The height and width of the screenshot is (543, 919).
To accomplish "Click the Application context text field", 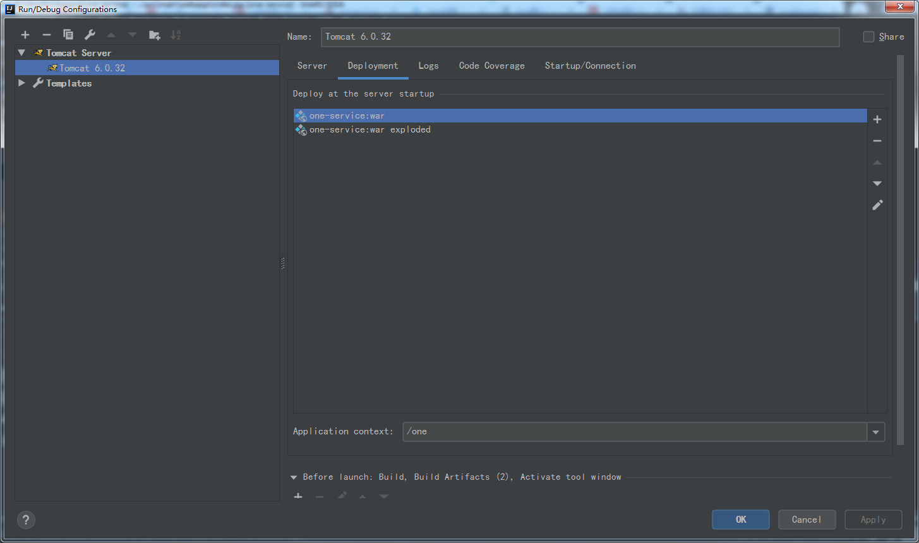I will tap(635, 432).
